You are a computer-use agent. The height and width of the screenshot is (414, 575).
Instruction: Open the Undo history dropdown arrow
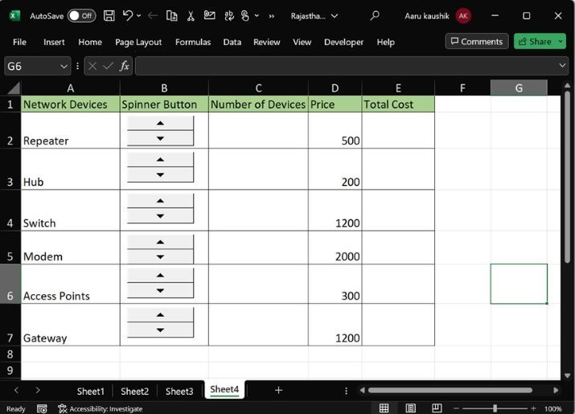click(x=138, y=16)
